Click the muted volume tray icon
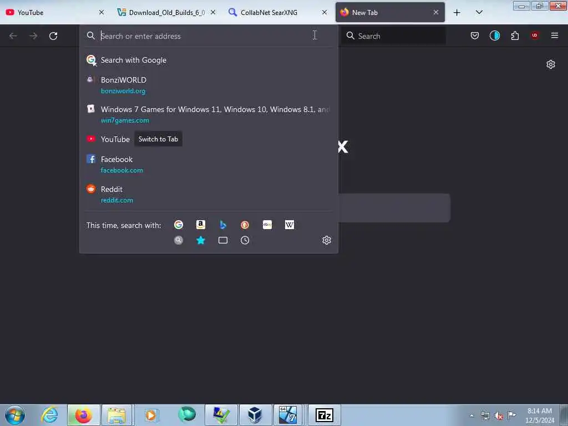Screen dimensions: 568x426 pos(499,416)
